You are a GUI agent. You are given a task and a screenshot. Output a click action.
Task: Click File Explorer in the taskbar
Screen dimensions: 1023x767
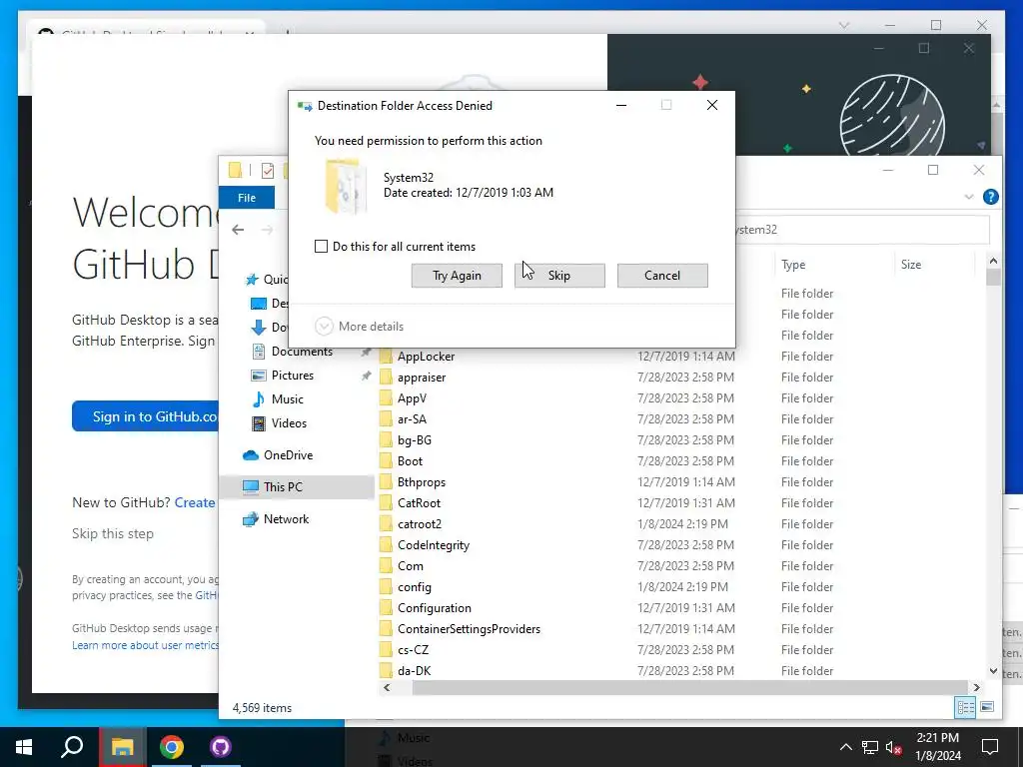pyautogui.click(x=122, y=747)
